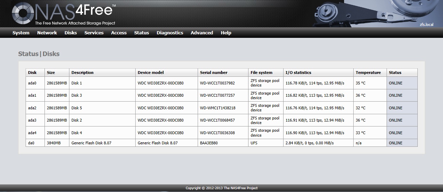Click the NAS4Free Project copyright footer
The width and height of the screenshot is (443, 192).
221,188
